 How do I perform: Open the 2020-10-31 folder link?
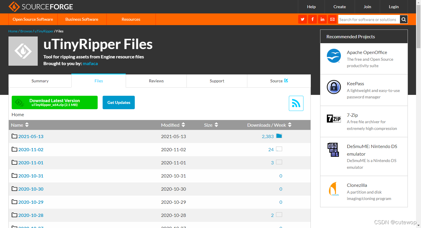[31, 176]
